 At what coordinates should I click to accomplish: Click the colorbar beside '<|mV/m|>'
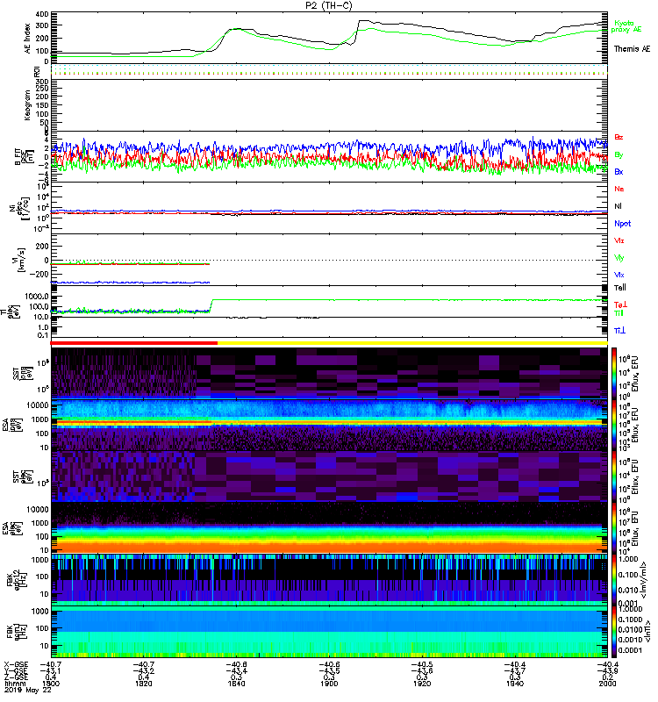point(613,580)
